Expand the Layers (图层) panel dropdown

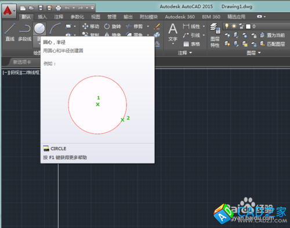(x=253, y=53)
